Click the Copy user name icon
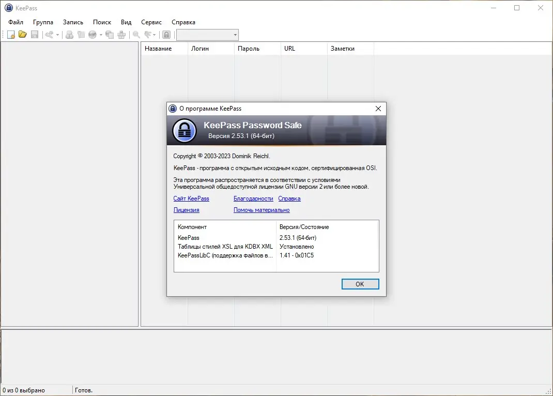 pos(69,35)
